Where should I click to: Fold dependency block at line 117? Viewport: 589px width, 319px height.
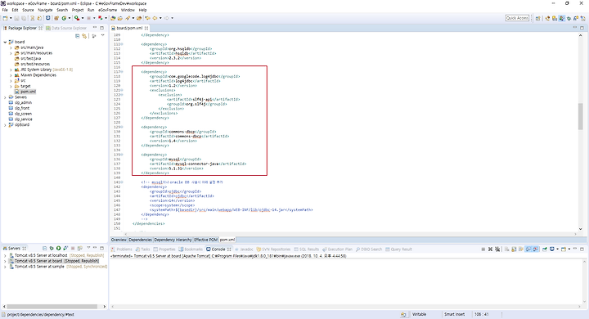(122, 72)
